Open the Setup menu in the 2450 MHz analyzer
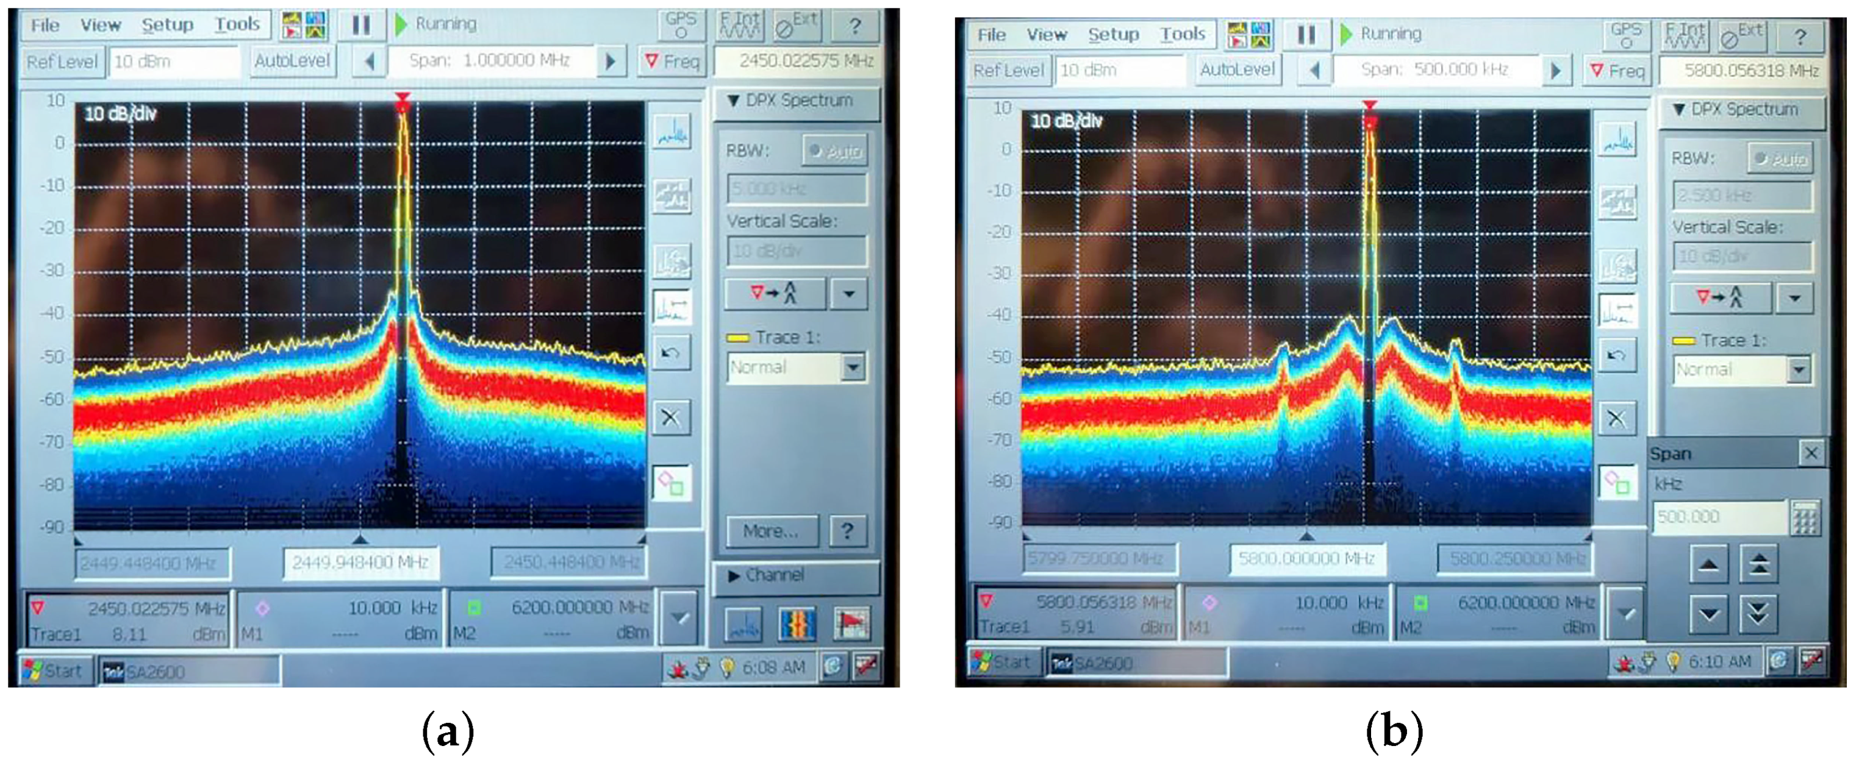Viewport: 1859px width, 768px height. (x=167, y=25)
